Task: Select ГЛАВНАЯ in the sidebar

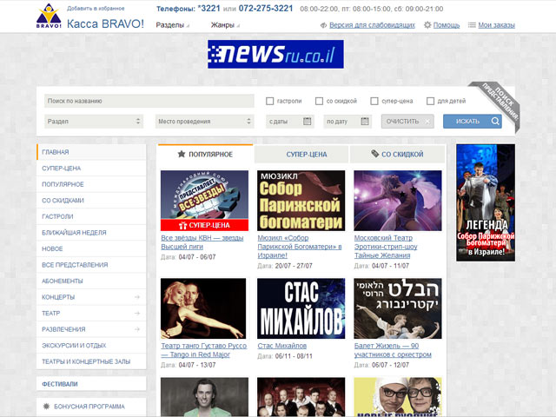Action: click(x=91, y=152)
